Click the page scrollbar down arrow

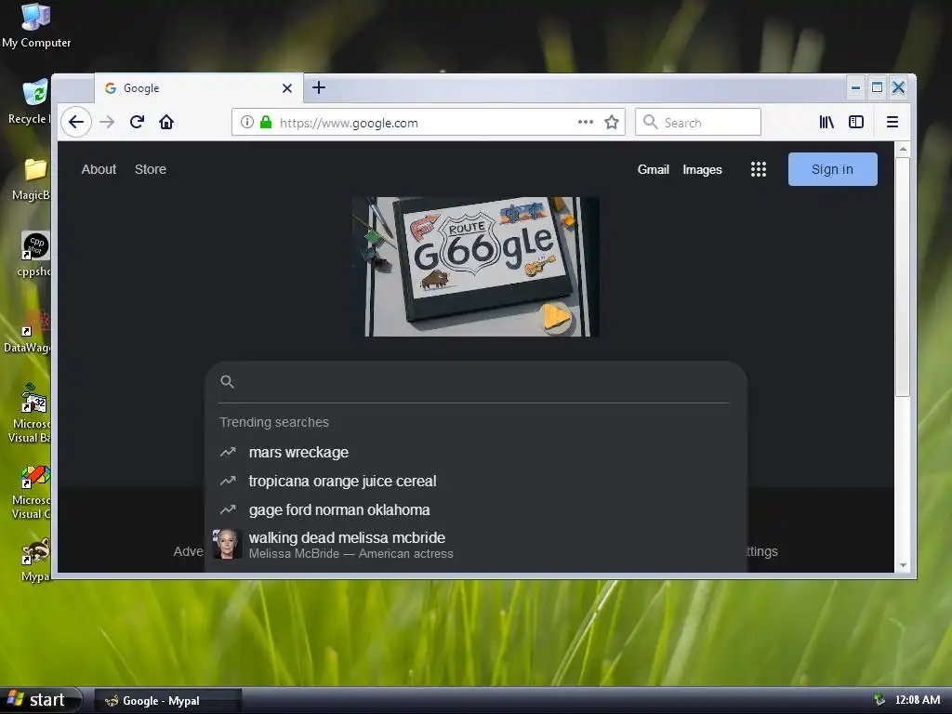pos(903,565)
